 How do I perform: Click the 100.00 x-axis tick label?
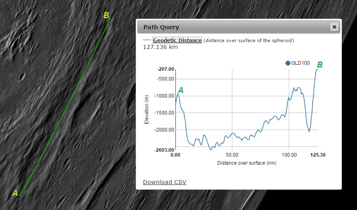[x=289, y=155]
